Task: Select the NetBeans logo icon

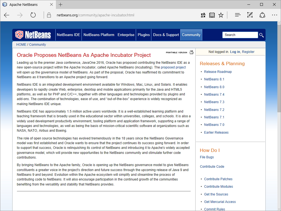Action: tap(19, 35)
